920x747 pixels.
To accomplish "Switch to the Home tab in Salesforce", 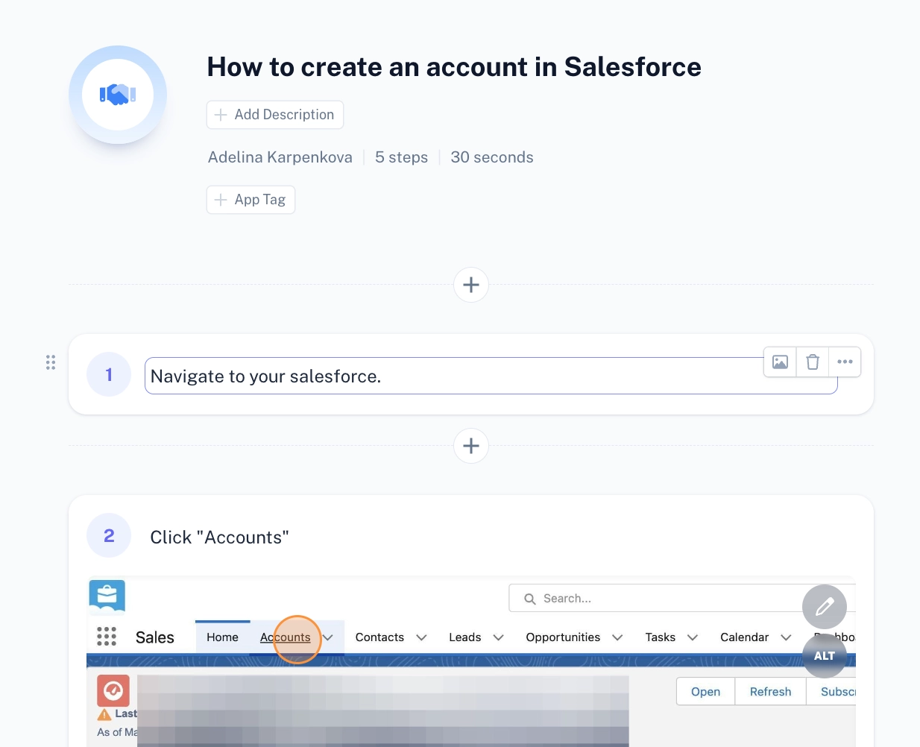I will pyautogui.click(x=222, y=637).
